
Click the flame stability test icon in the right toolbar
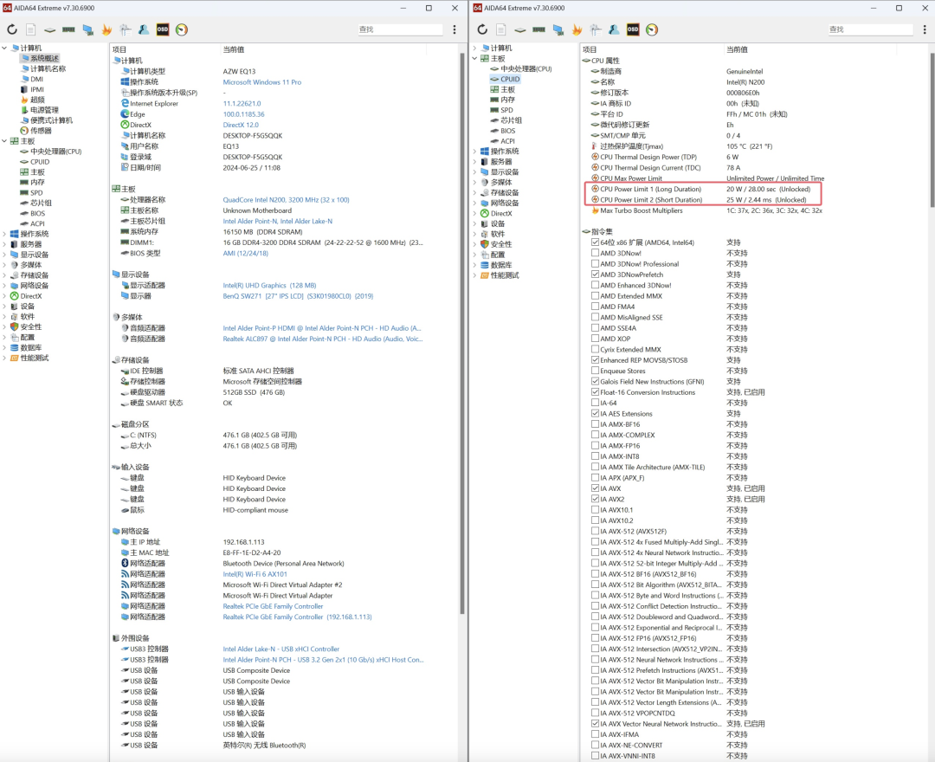577,29
